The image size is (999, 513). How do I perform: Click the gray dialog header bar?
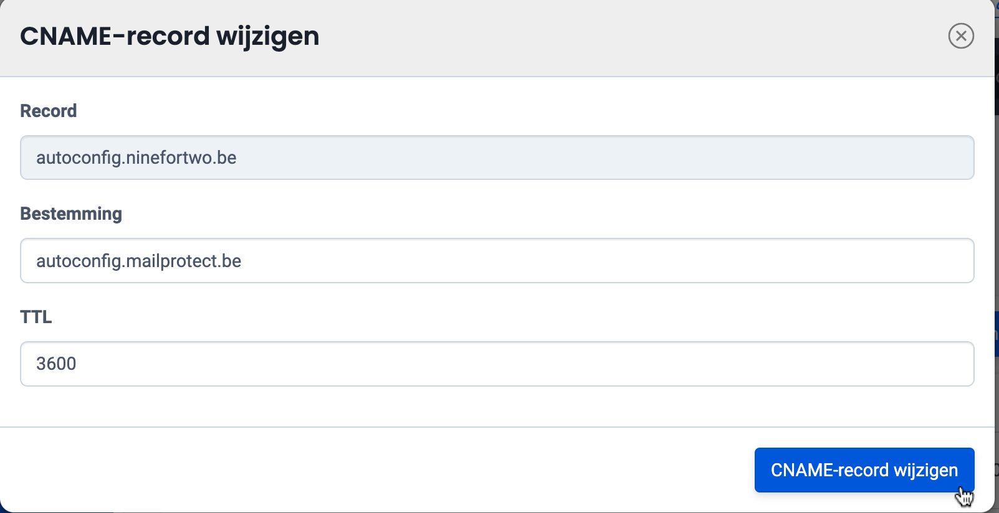[x=623, y=36]
